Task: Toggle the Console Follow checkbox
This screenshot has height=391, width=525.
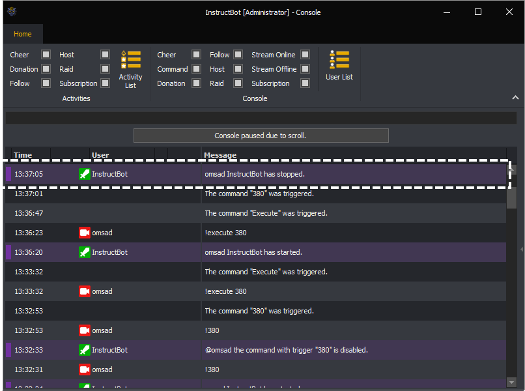Action: (238, 54)
